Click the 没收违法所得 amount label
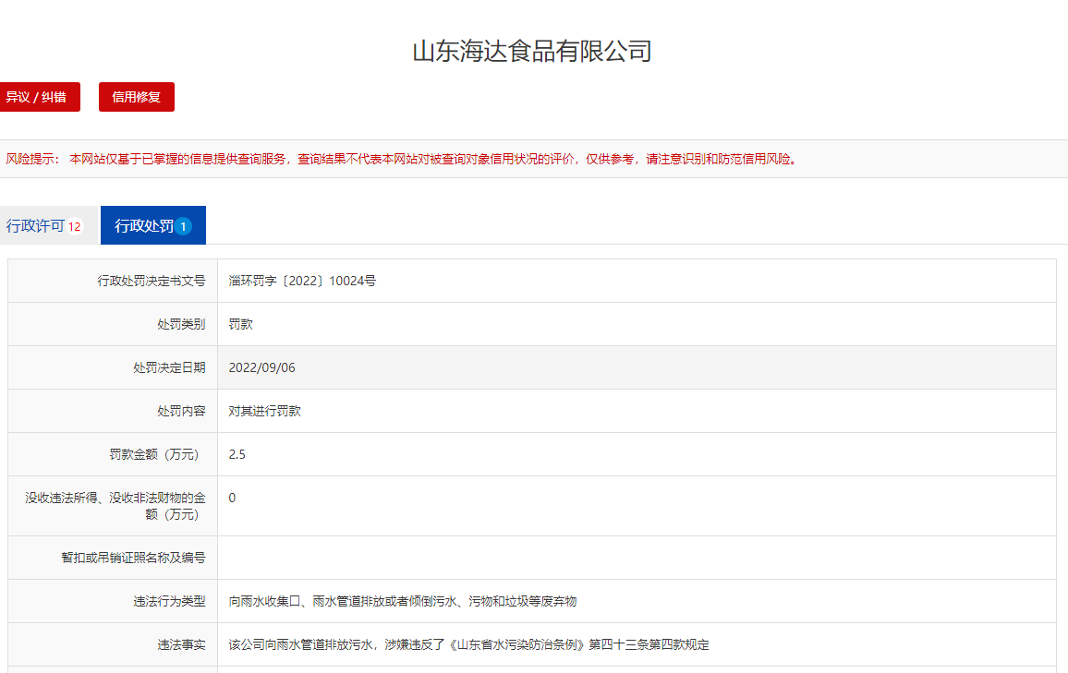Viewport: 1068px width, 673px height. (115, 506)
